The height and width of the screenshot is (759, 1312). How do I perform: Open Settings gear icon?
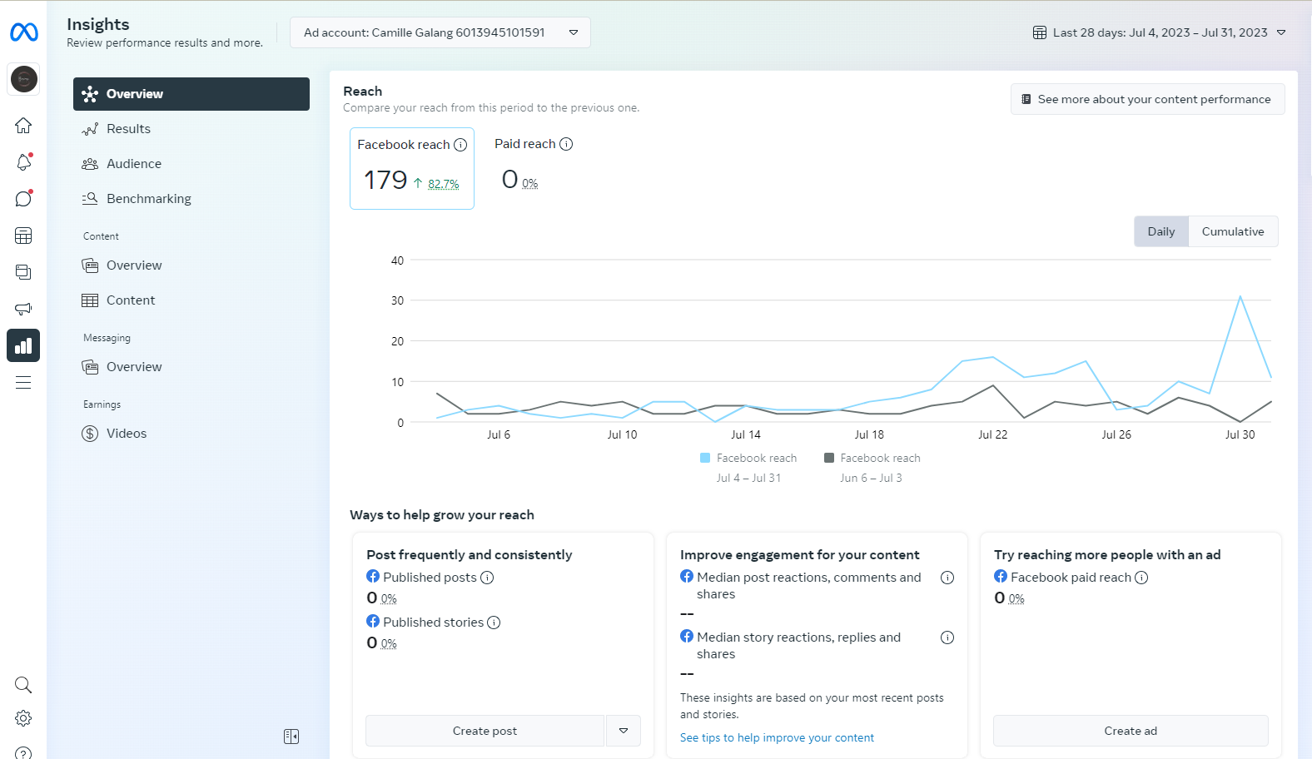click(x=23, y=718)
